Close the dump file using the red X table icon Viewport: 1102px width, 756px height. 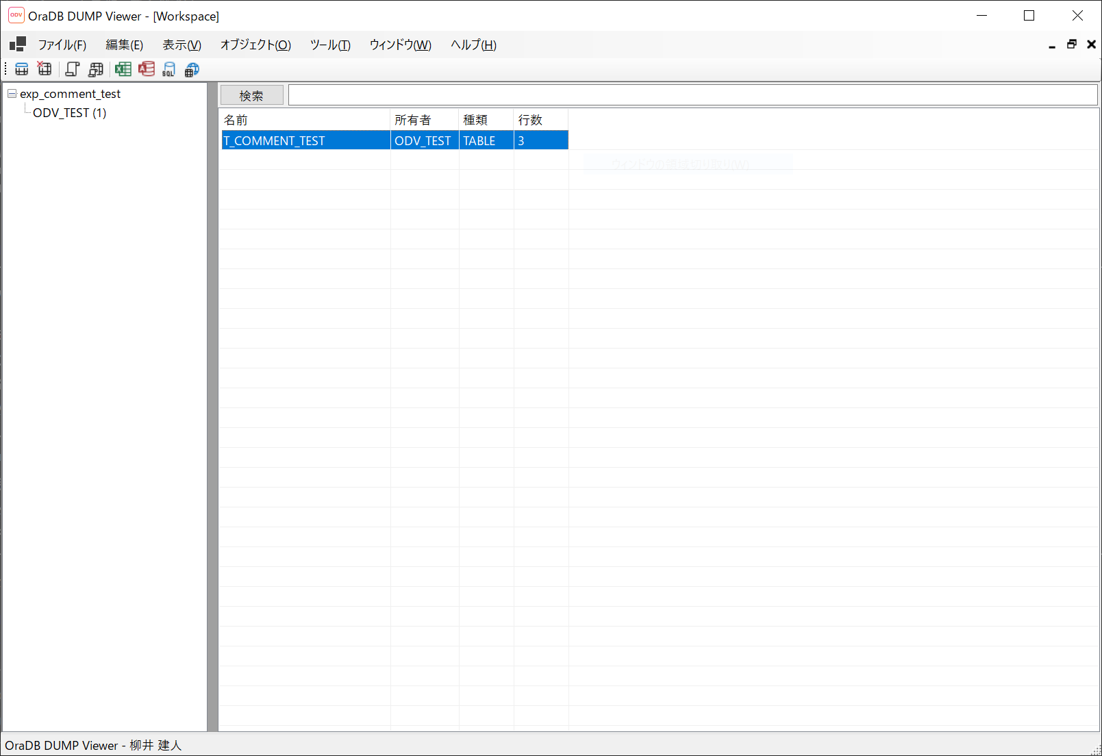click(x=45, y=68)
